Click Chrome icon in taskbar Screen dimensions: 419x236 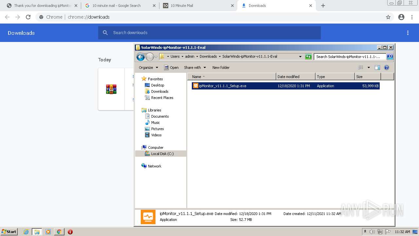59,232
